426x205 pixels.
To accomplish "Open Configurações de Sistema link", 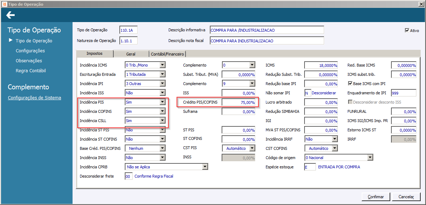I will pos(34,98).
